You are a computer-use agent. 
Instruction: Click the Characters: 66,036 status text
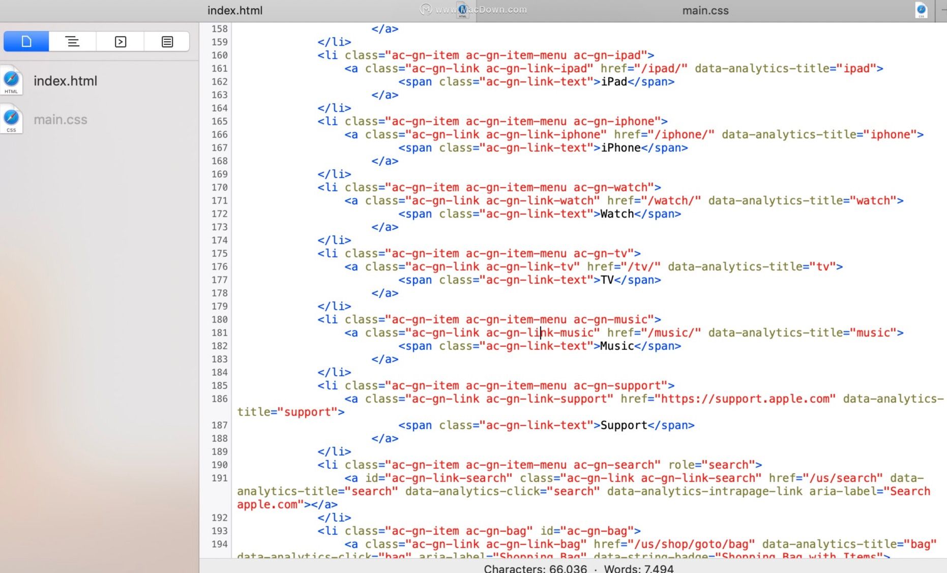[536, 568]
